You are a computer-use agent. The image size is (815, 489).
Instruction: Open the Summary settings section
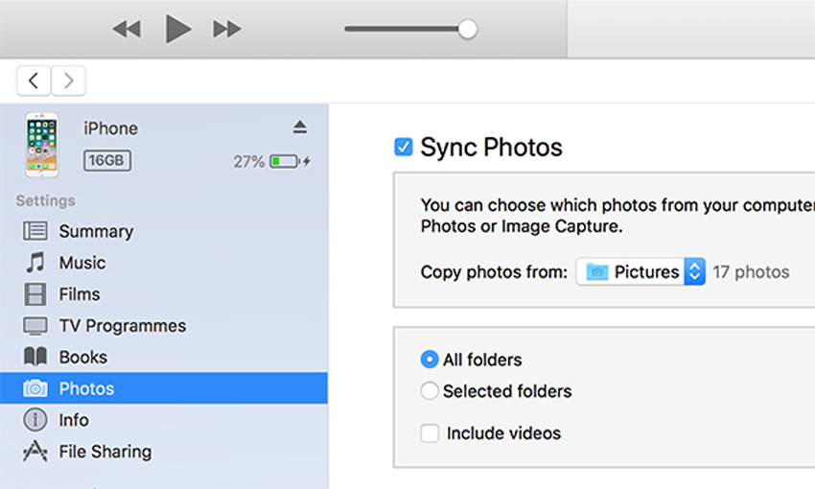pyautogui.click(x=95, y=231)
